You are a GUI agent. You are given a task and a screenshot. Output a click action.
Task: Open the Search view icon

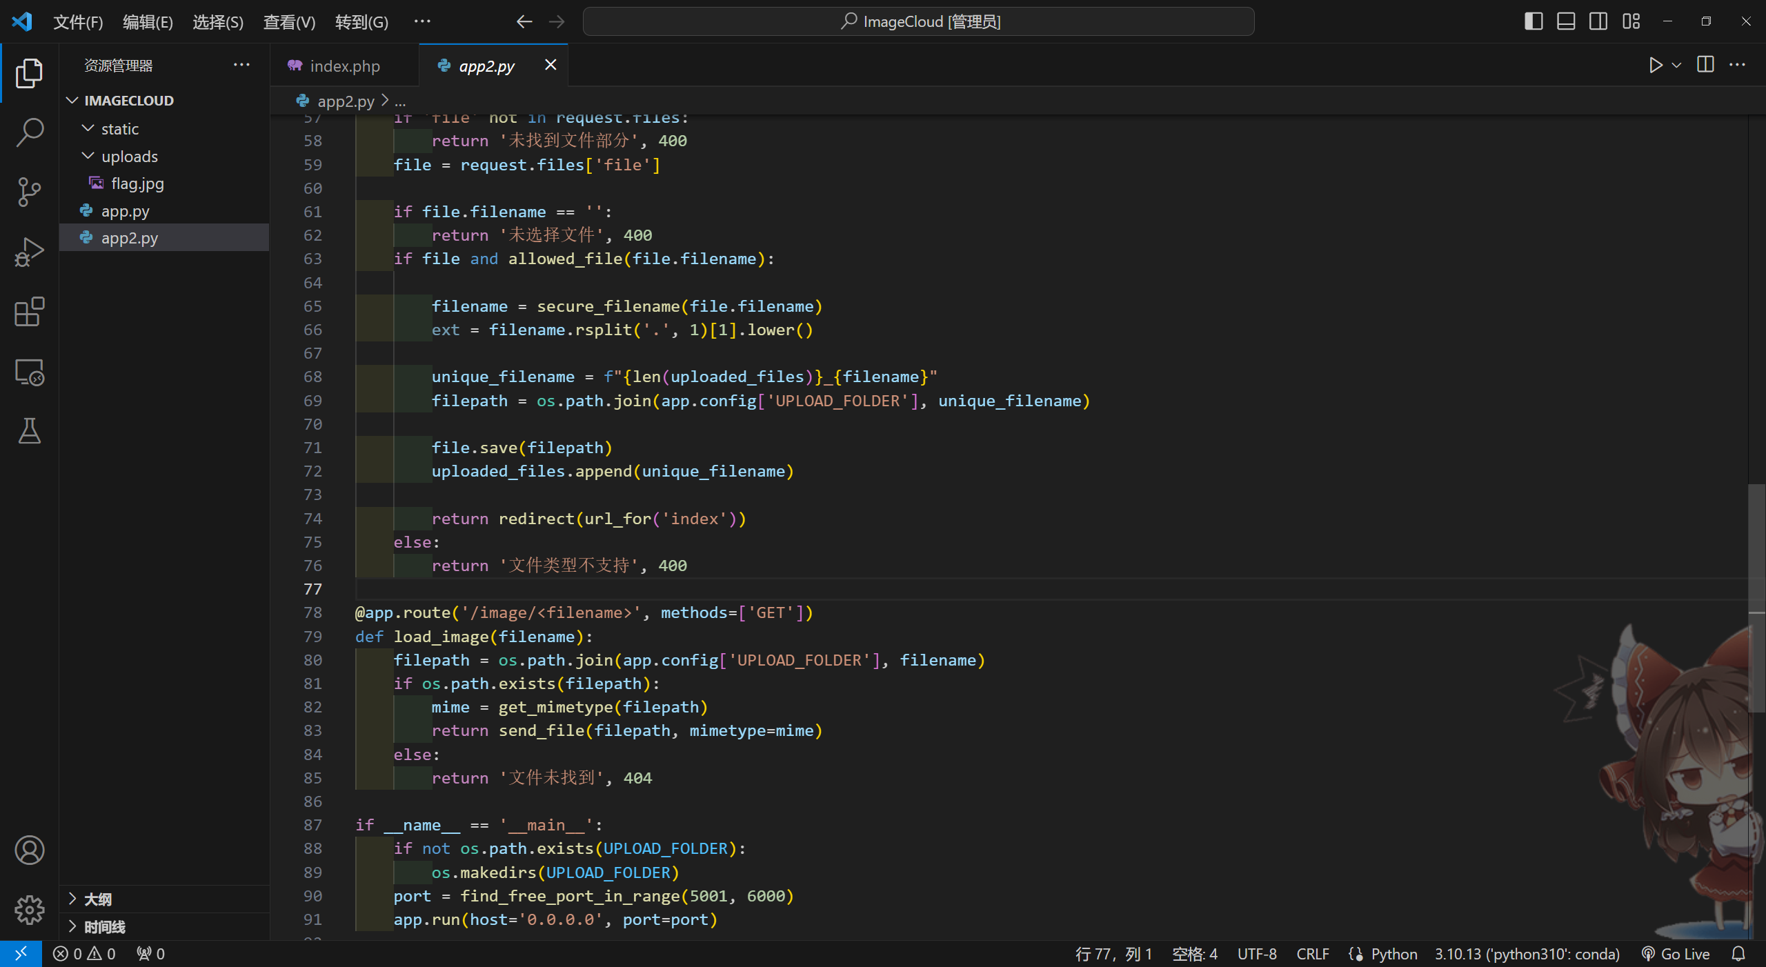click(x=29, y=132)
